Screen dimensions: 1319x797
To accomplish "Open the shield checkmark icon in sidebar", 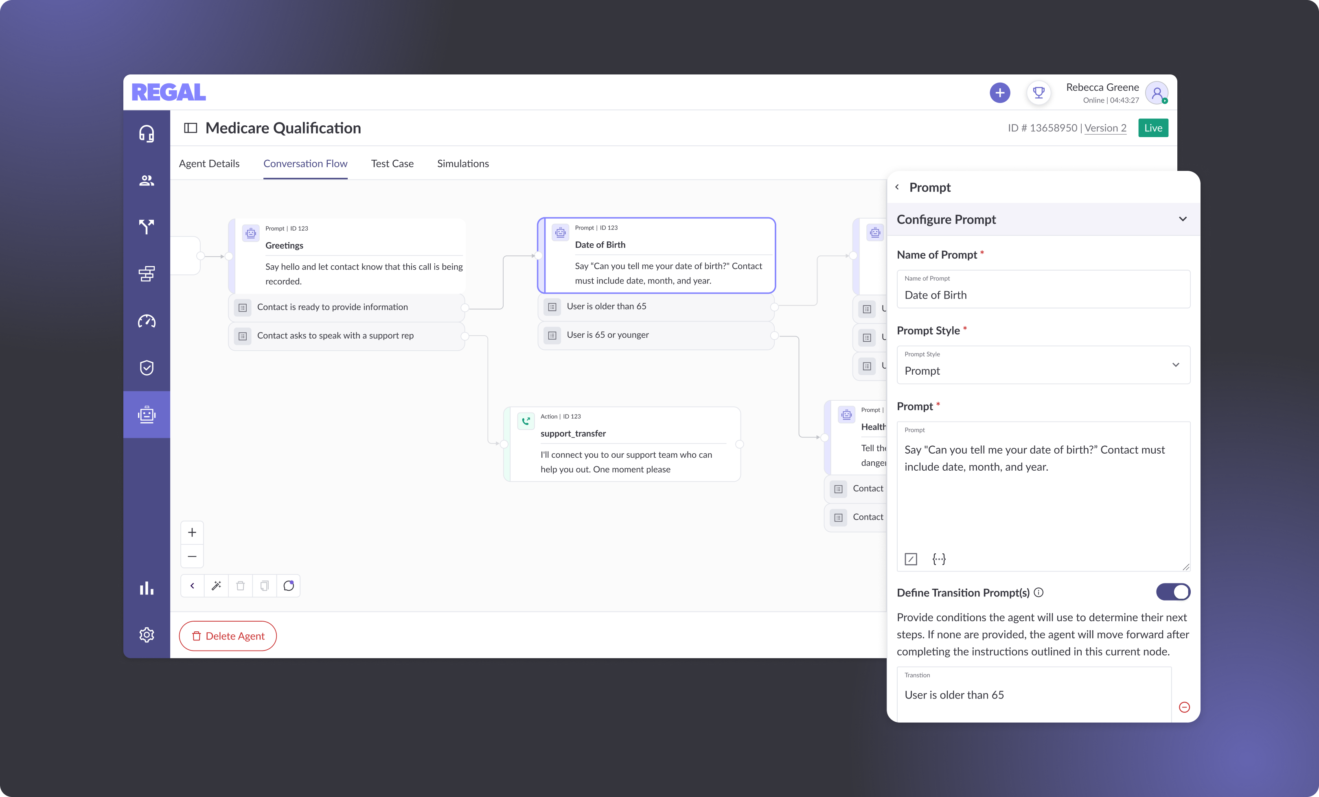I will (147, 367).
